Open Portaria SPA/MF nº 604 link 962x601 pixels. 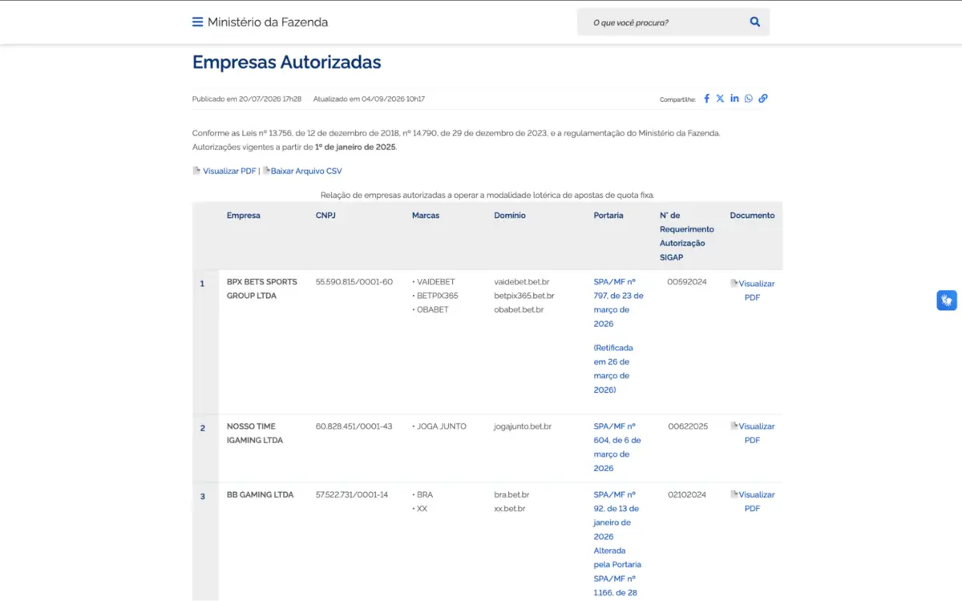617,447
